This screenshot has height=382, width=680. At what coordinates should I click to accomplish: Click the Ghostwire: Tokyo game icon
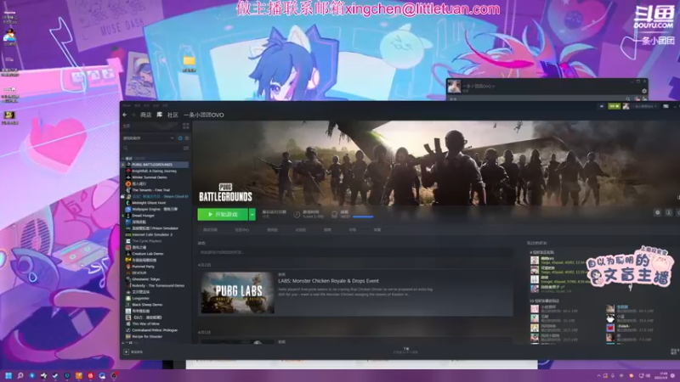click(128, 279)
